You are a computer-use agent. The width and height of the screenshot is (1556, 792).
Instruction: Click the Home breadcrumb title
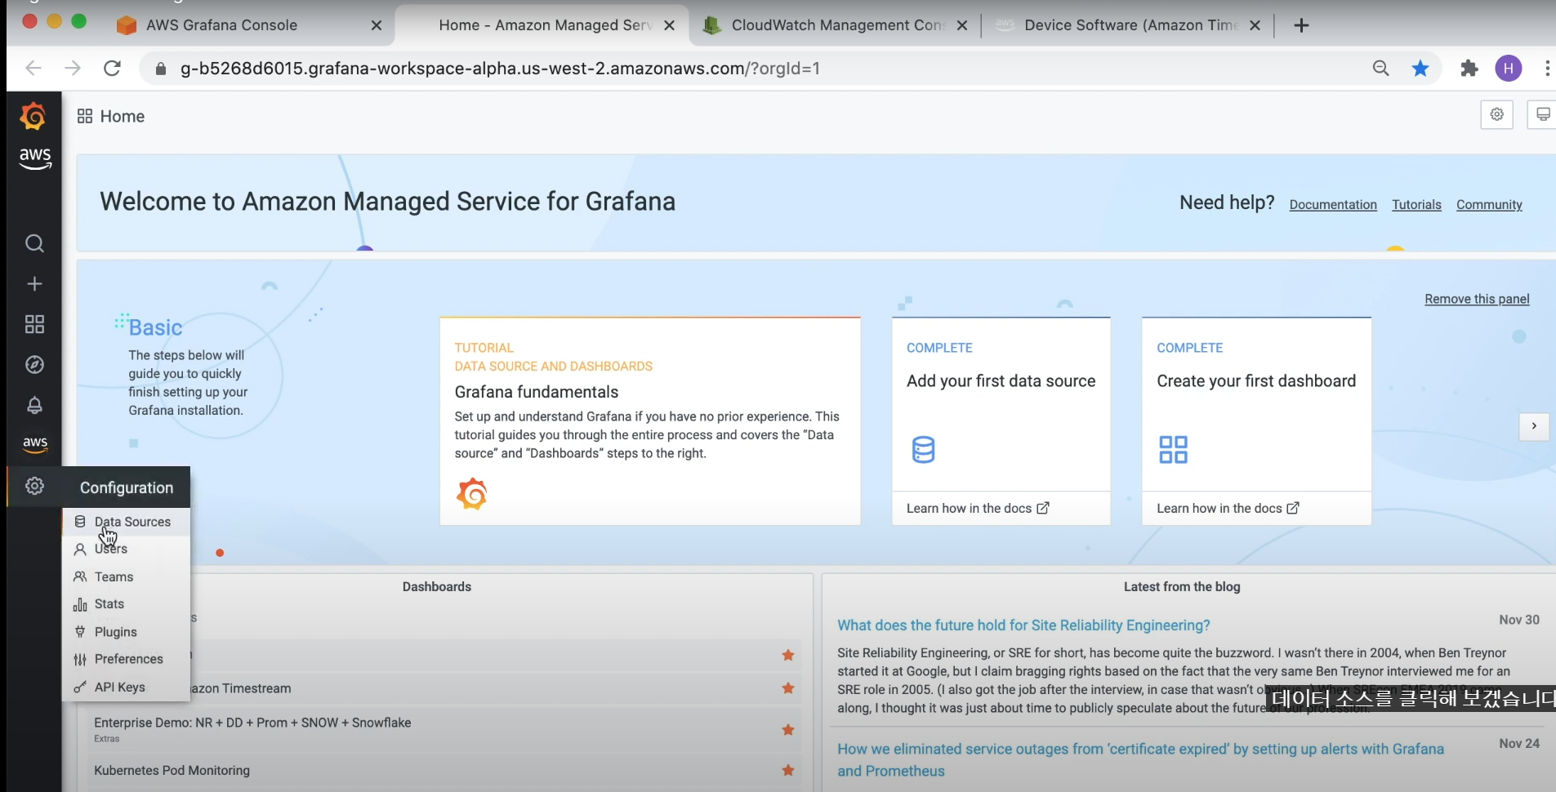pyautogui.click(x=122, y=116)
